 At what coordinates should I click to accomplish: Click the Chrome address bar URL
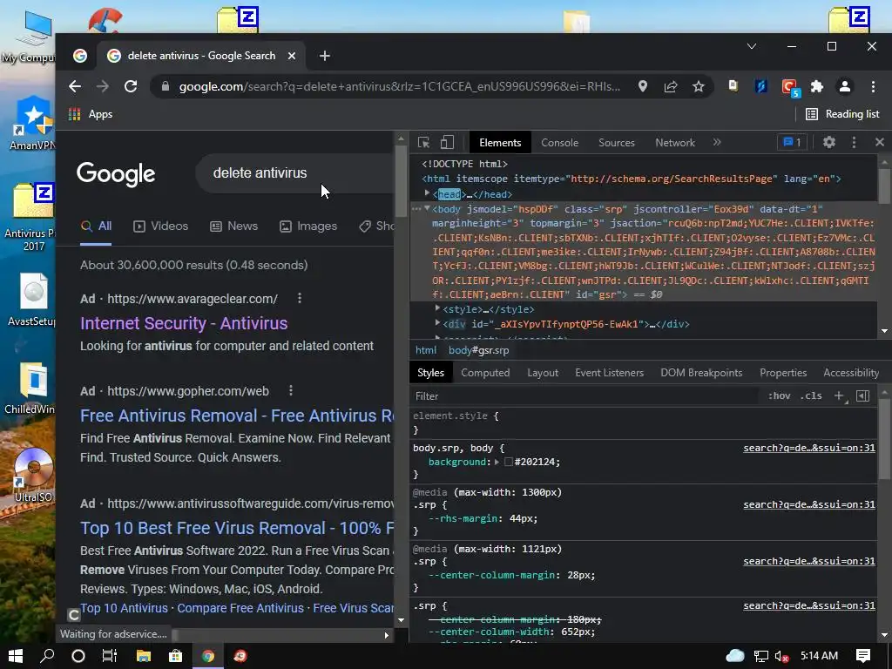point(399,86)
